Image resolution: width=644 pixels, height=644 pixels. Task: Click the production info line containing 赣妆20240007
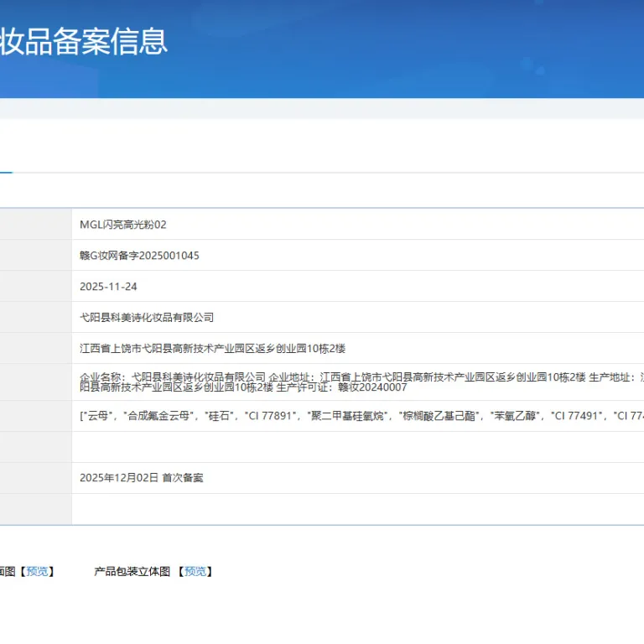[362, 382]
